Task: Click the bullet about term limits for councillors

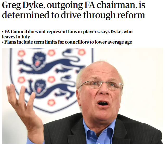Action: tap(67, 42)
